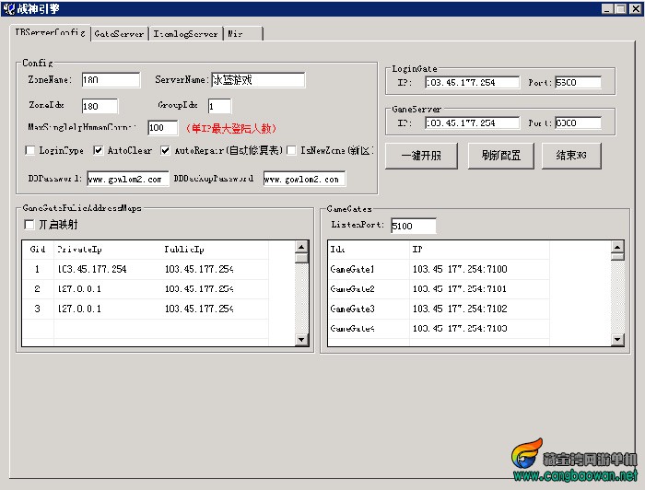Select the ListenPort input box
645x490 pixels.
413,226
